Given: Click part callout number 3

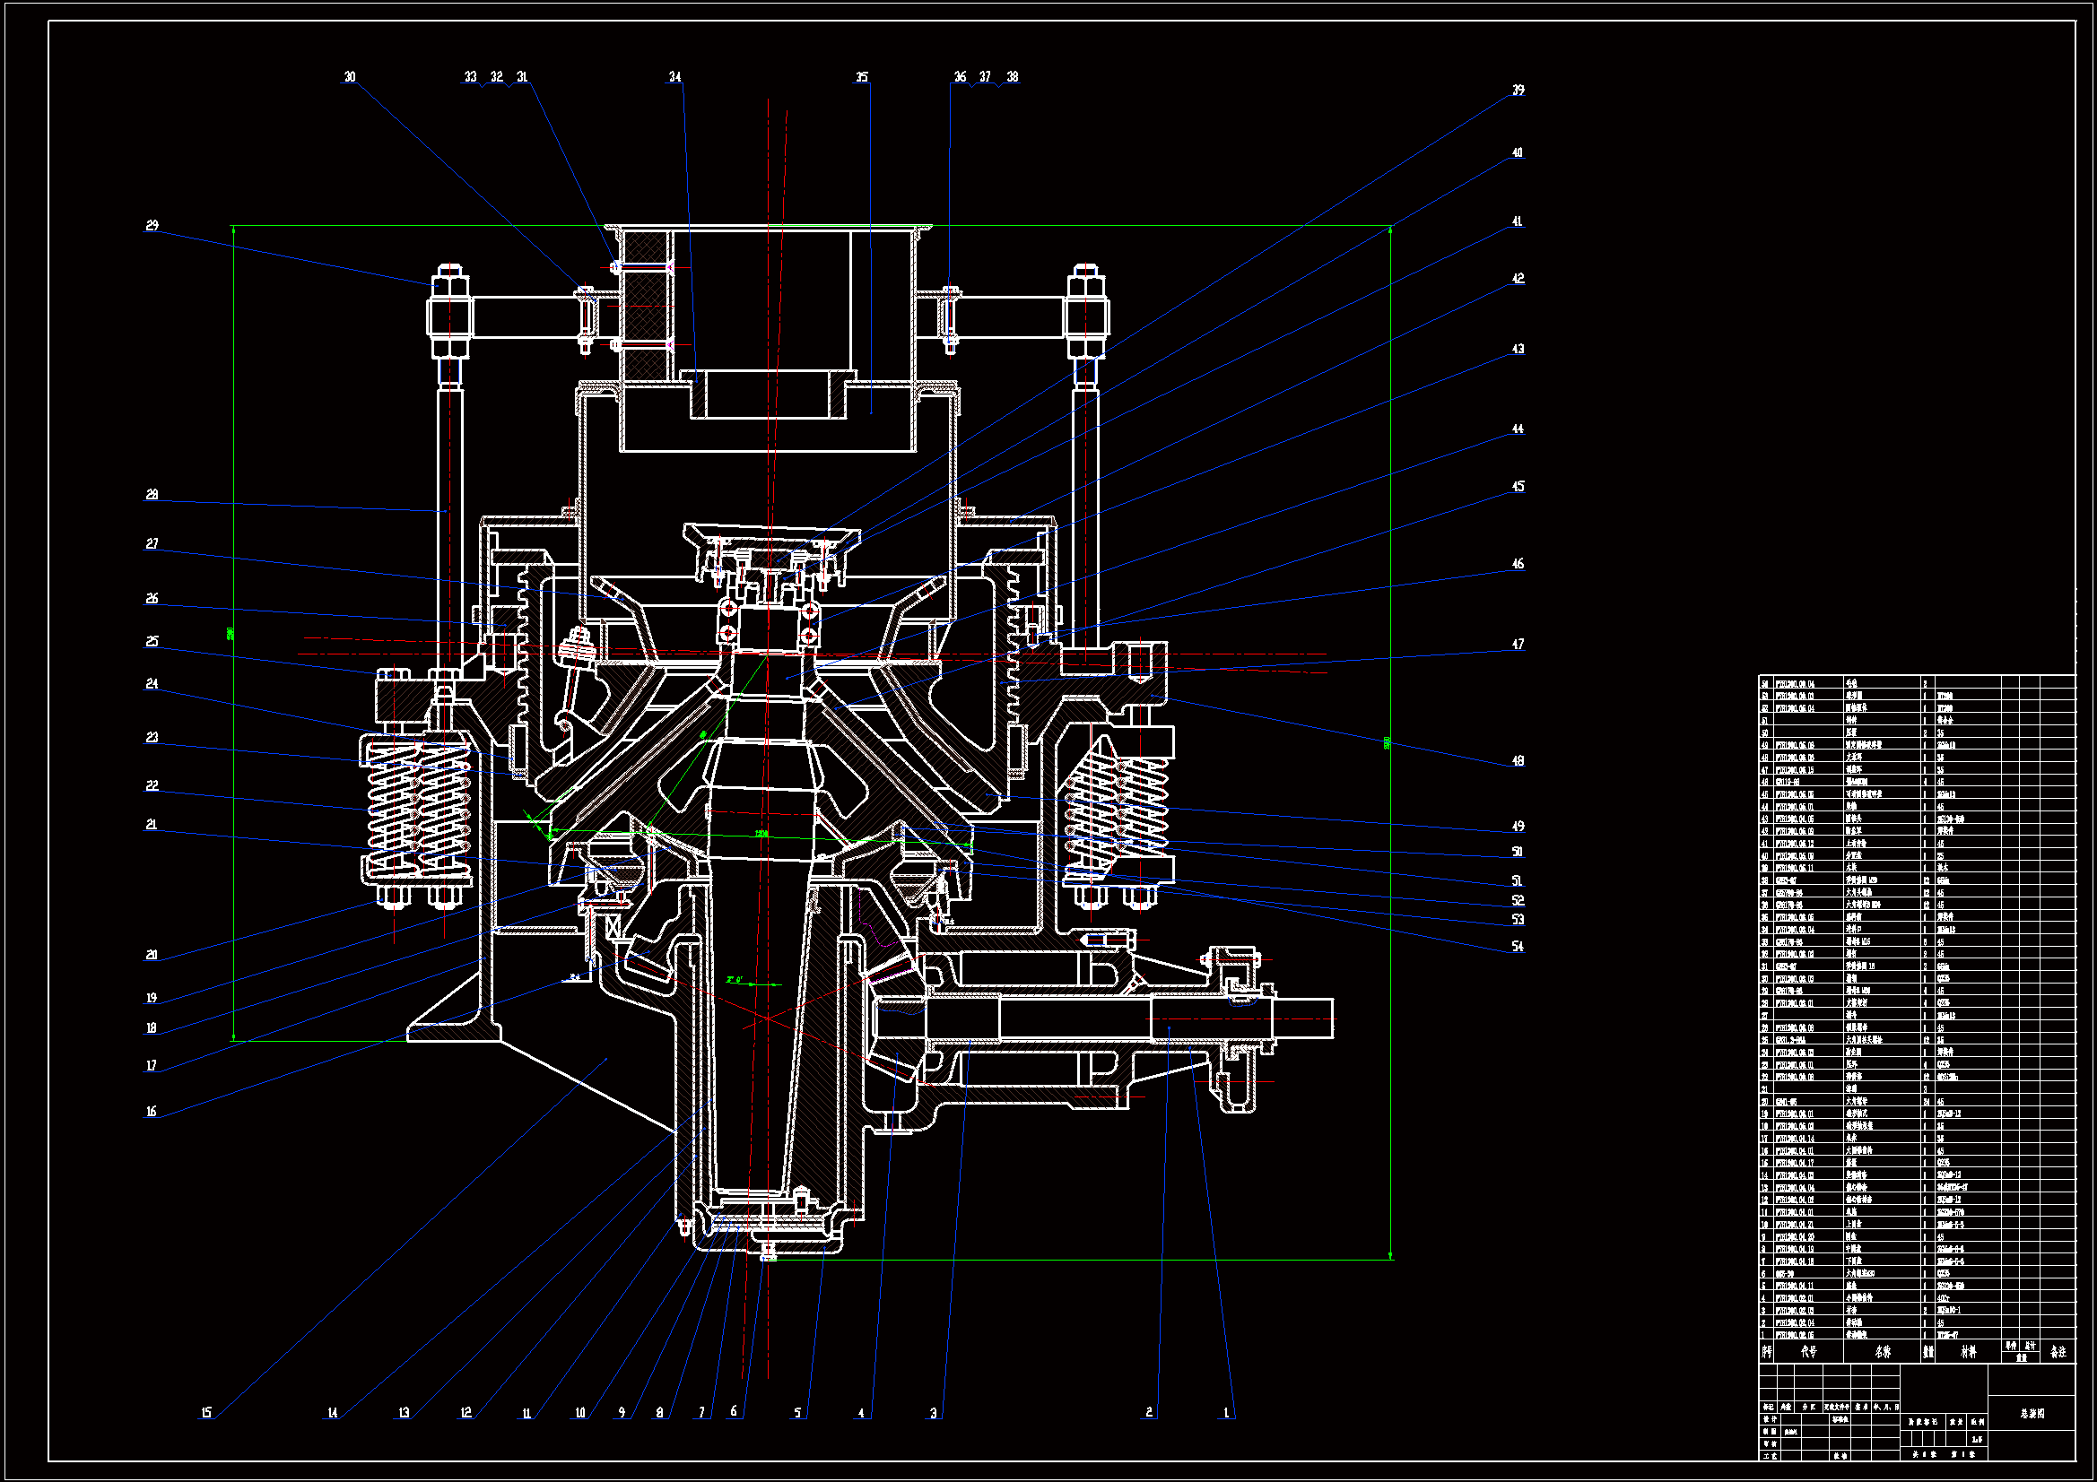Looking at the screenshot, I should (933, 1412).
